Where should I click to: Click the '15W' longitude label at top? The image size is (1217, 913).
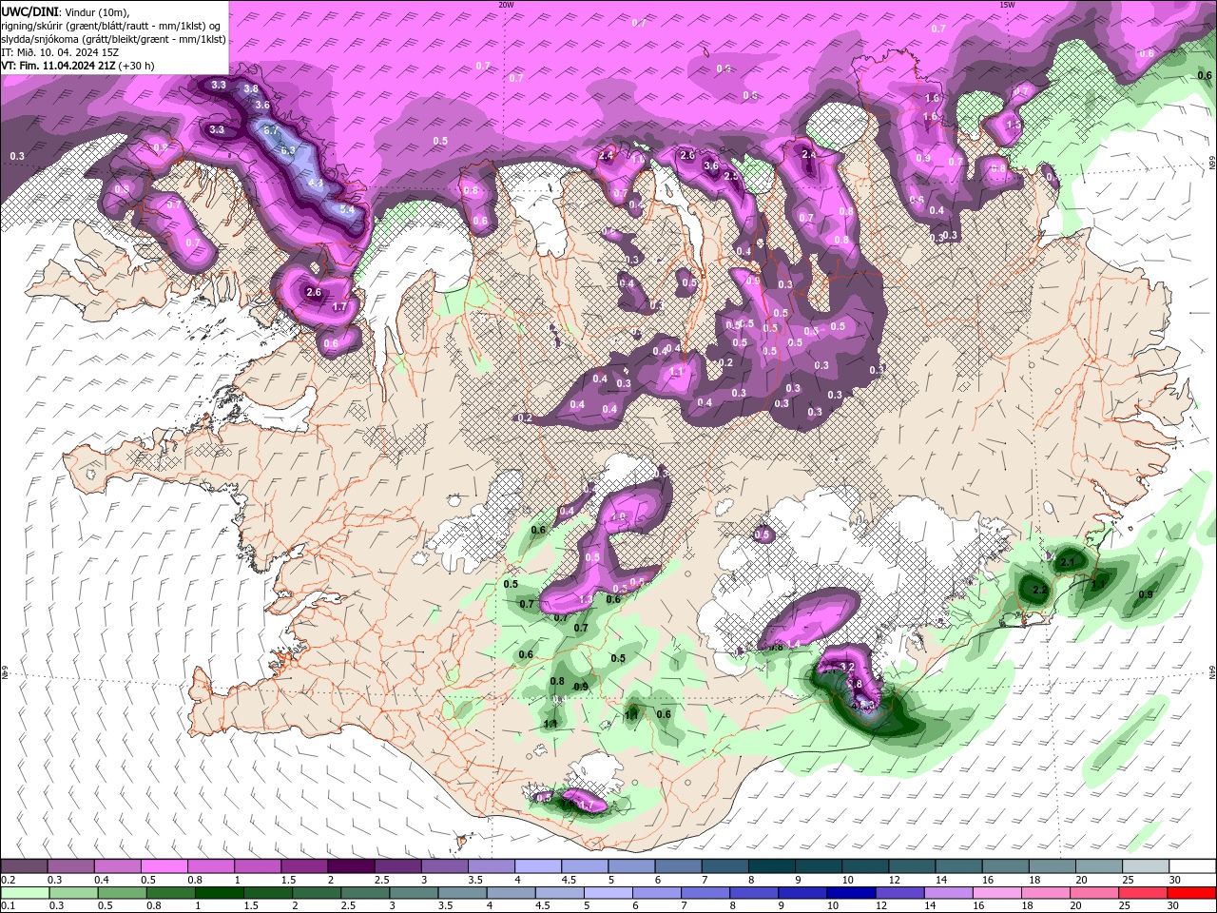pyautogui.click(x=1007, y=5)
